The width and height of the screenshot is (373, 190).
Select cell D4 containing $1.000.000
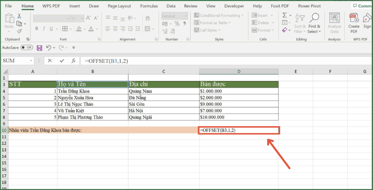[x=239, y=91]
